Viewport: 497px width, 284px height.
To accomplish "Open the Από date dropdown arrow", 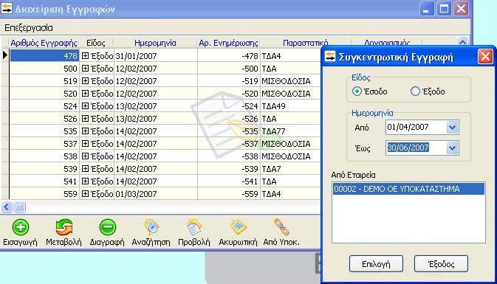I will [452, 128].
